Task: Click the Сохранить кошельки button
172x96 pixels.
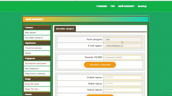Action: 100,65
